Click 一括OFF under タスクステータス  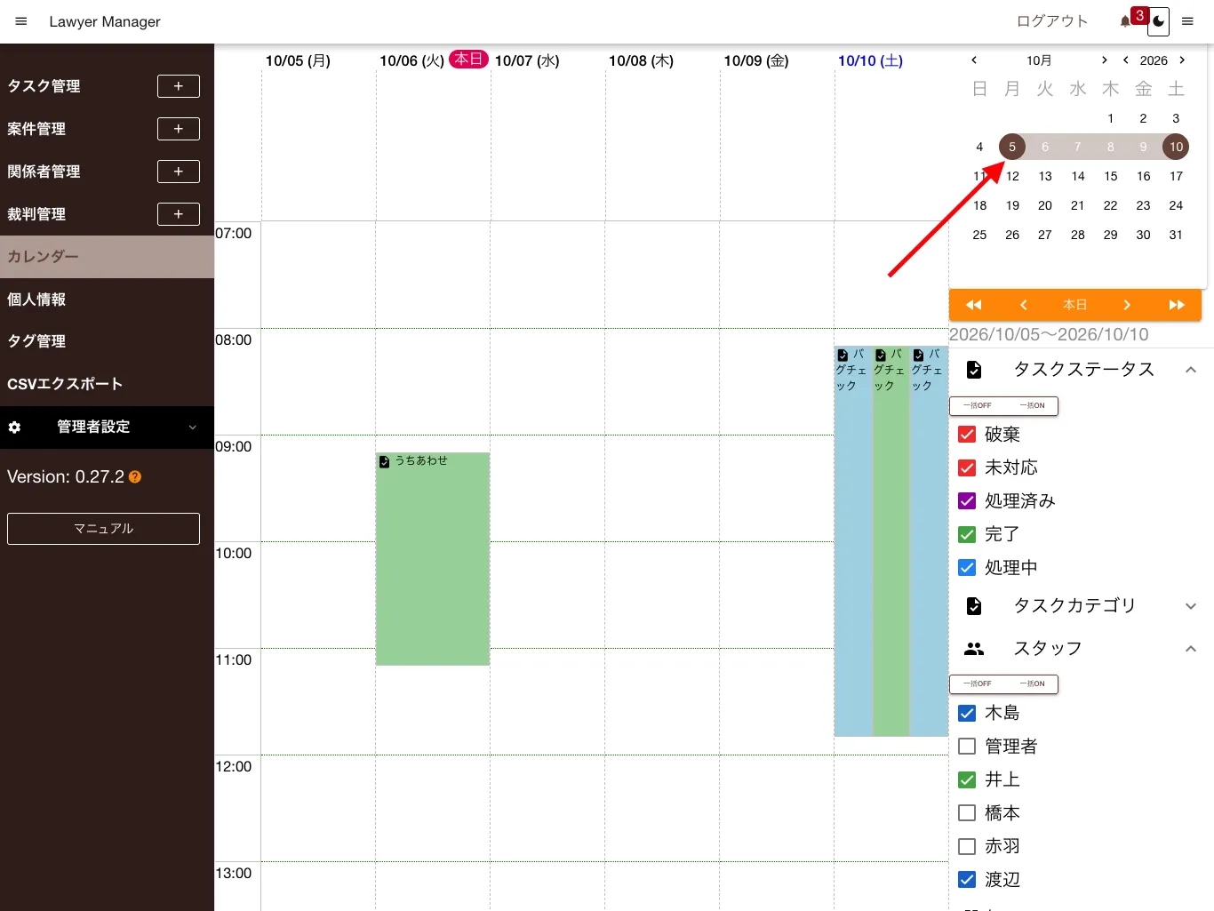click(978, 406)
